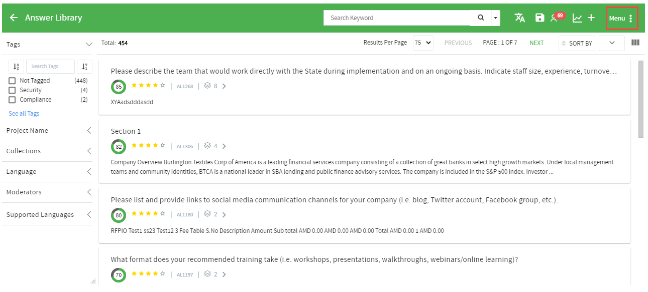The width and height of the screenshot is (648, 292).
Task: Click the back arrow beside Answer Library
Action: tap(14, 18)
